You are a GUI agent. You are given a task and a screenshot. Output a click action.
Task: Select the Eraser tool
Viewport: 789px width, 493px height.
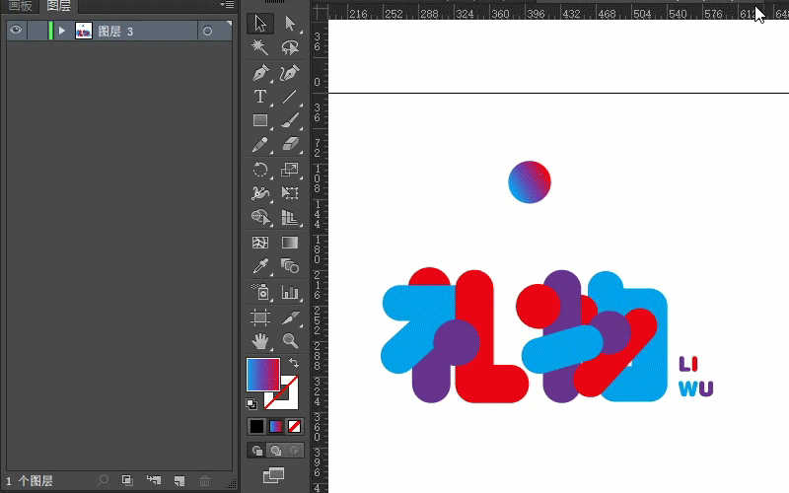tap(290, 146)
